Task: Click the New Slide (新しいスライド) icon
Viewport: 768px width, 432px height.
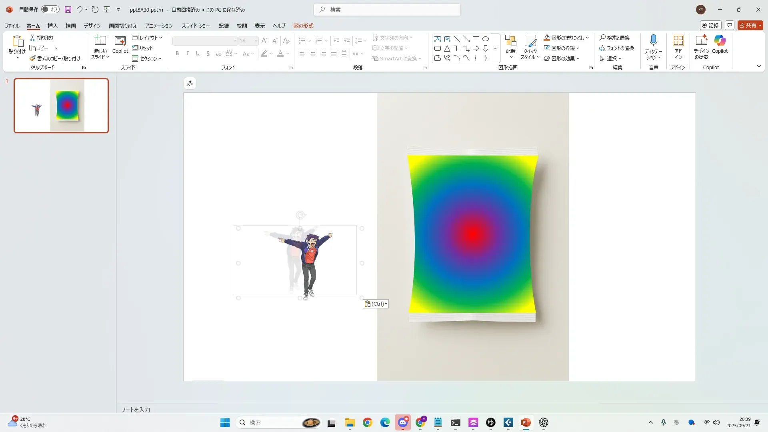Action: click(x=100, y=41)
